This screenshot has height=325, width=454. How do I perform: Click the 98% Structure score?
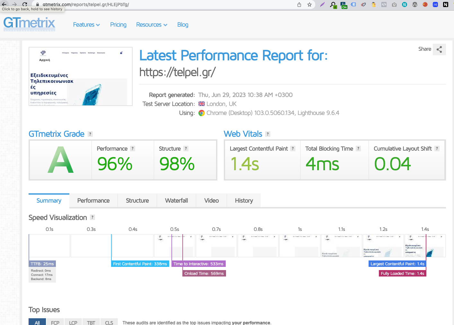pos(177,164)
